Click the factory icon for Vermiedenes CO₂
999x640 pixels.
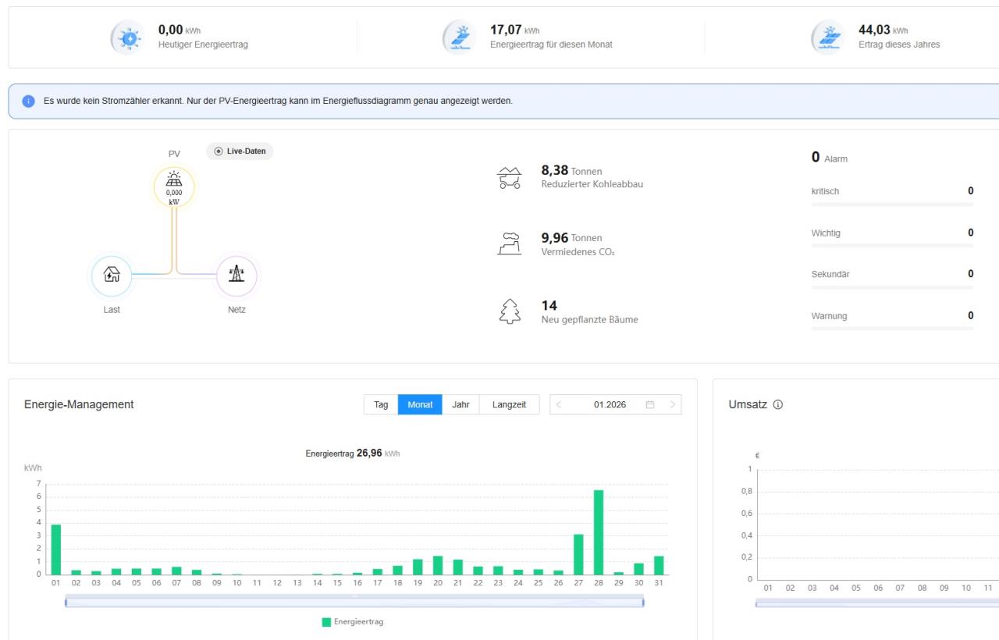click(x=509, y=244)
